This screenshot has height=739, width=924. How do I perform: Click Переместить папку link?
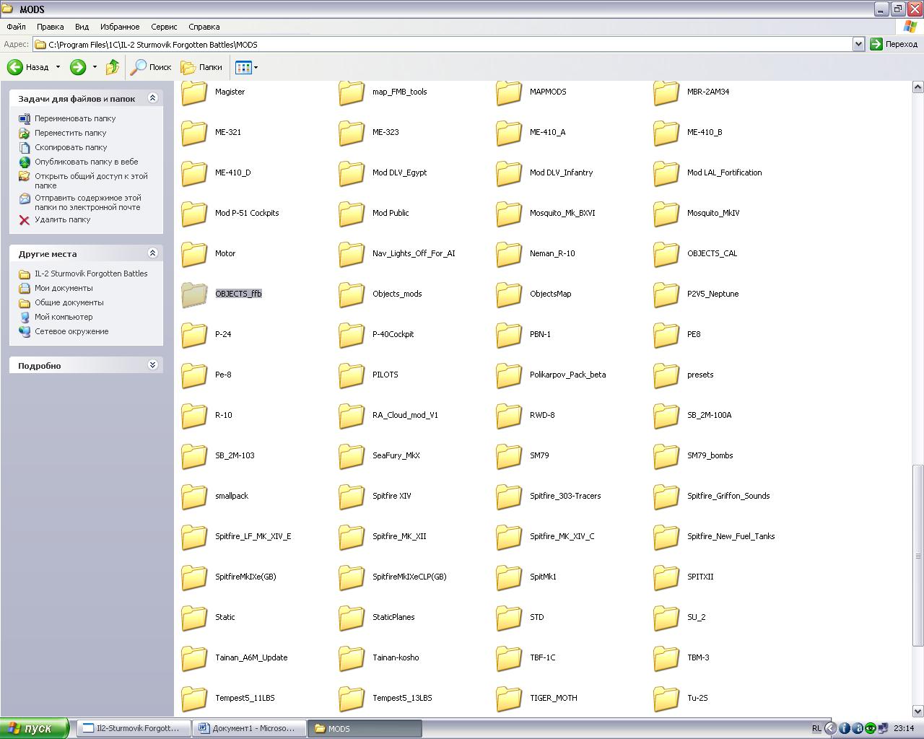71,133
